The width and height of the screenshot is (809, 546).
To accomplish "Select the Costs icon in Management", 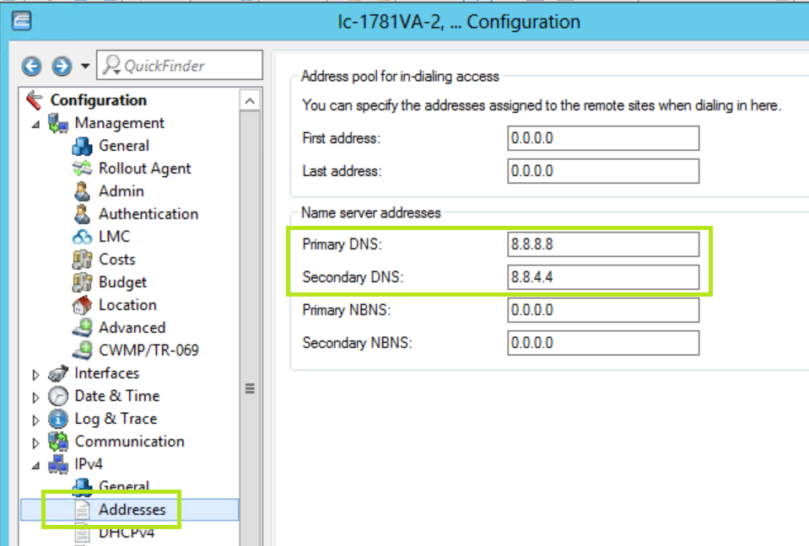I will coord(82,260).
